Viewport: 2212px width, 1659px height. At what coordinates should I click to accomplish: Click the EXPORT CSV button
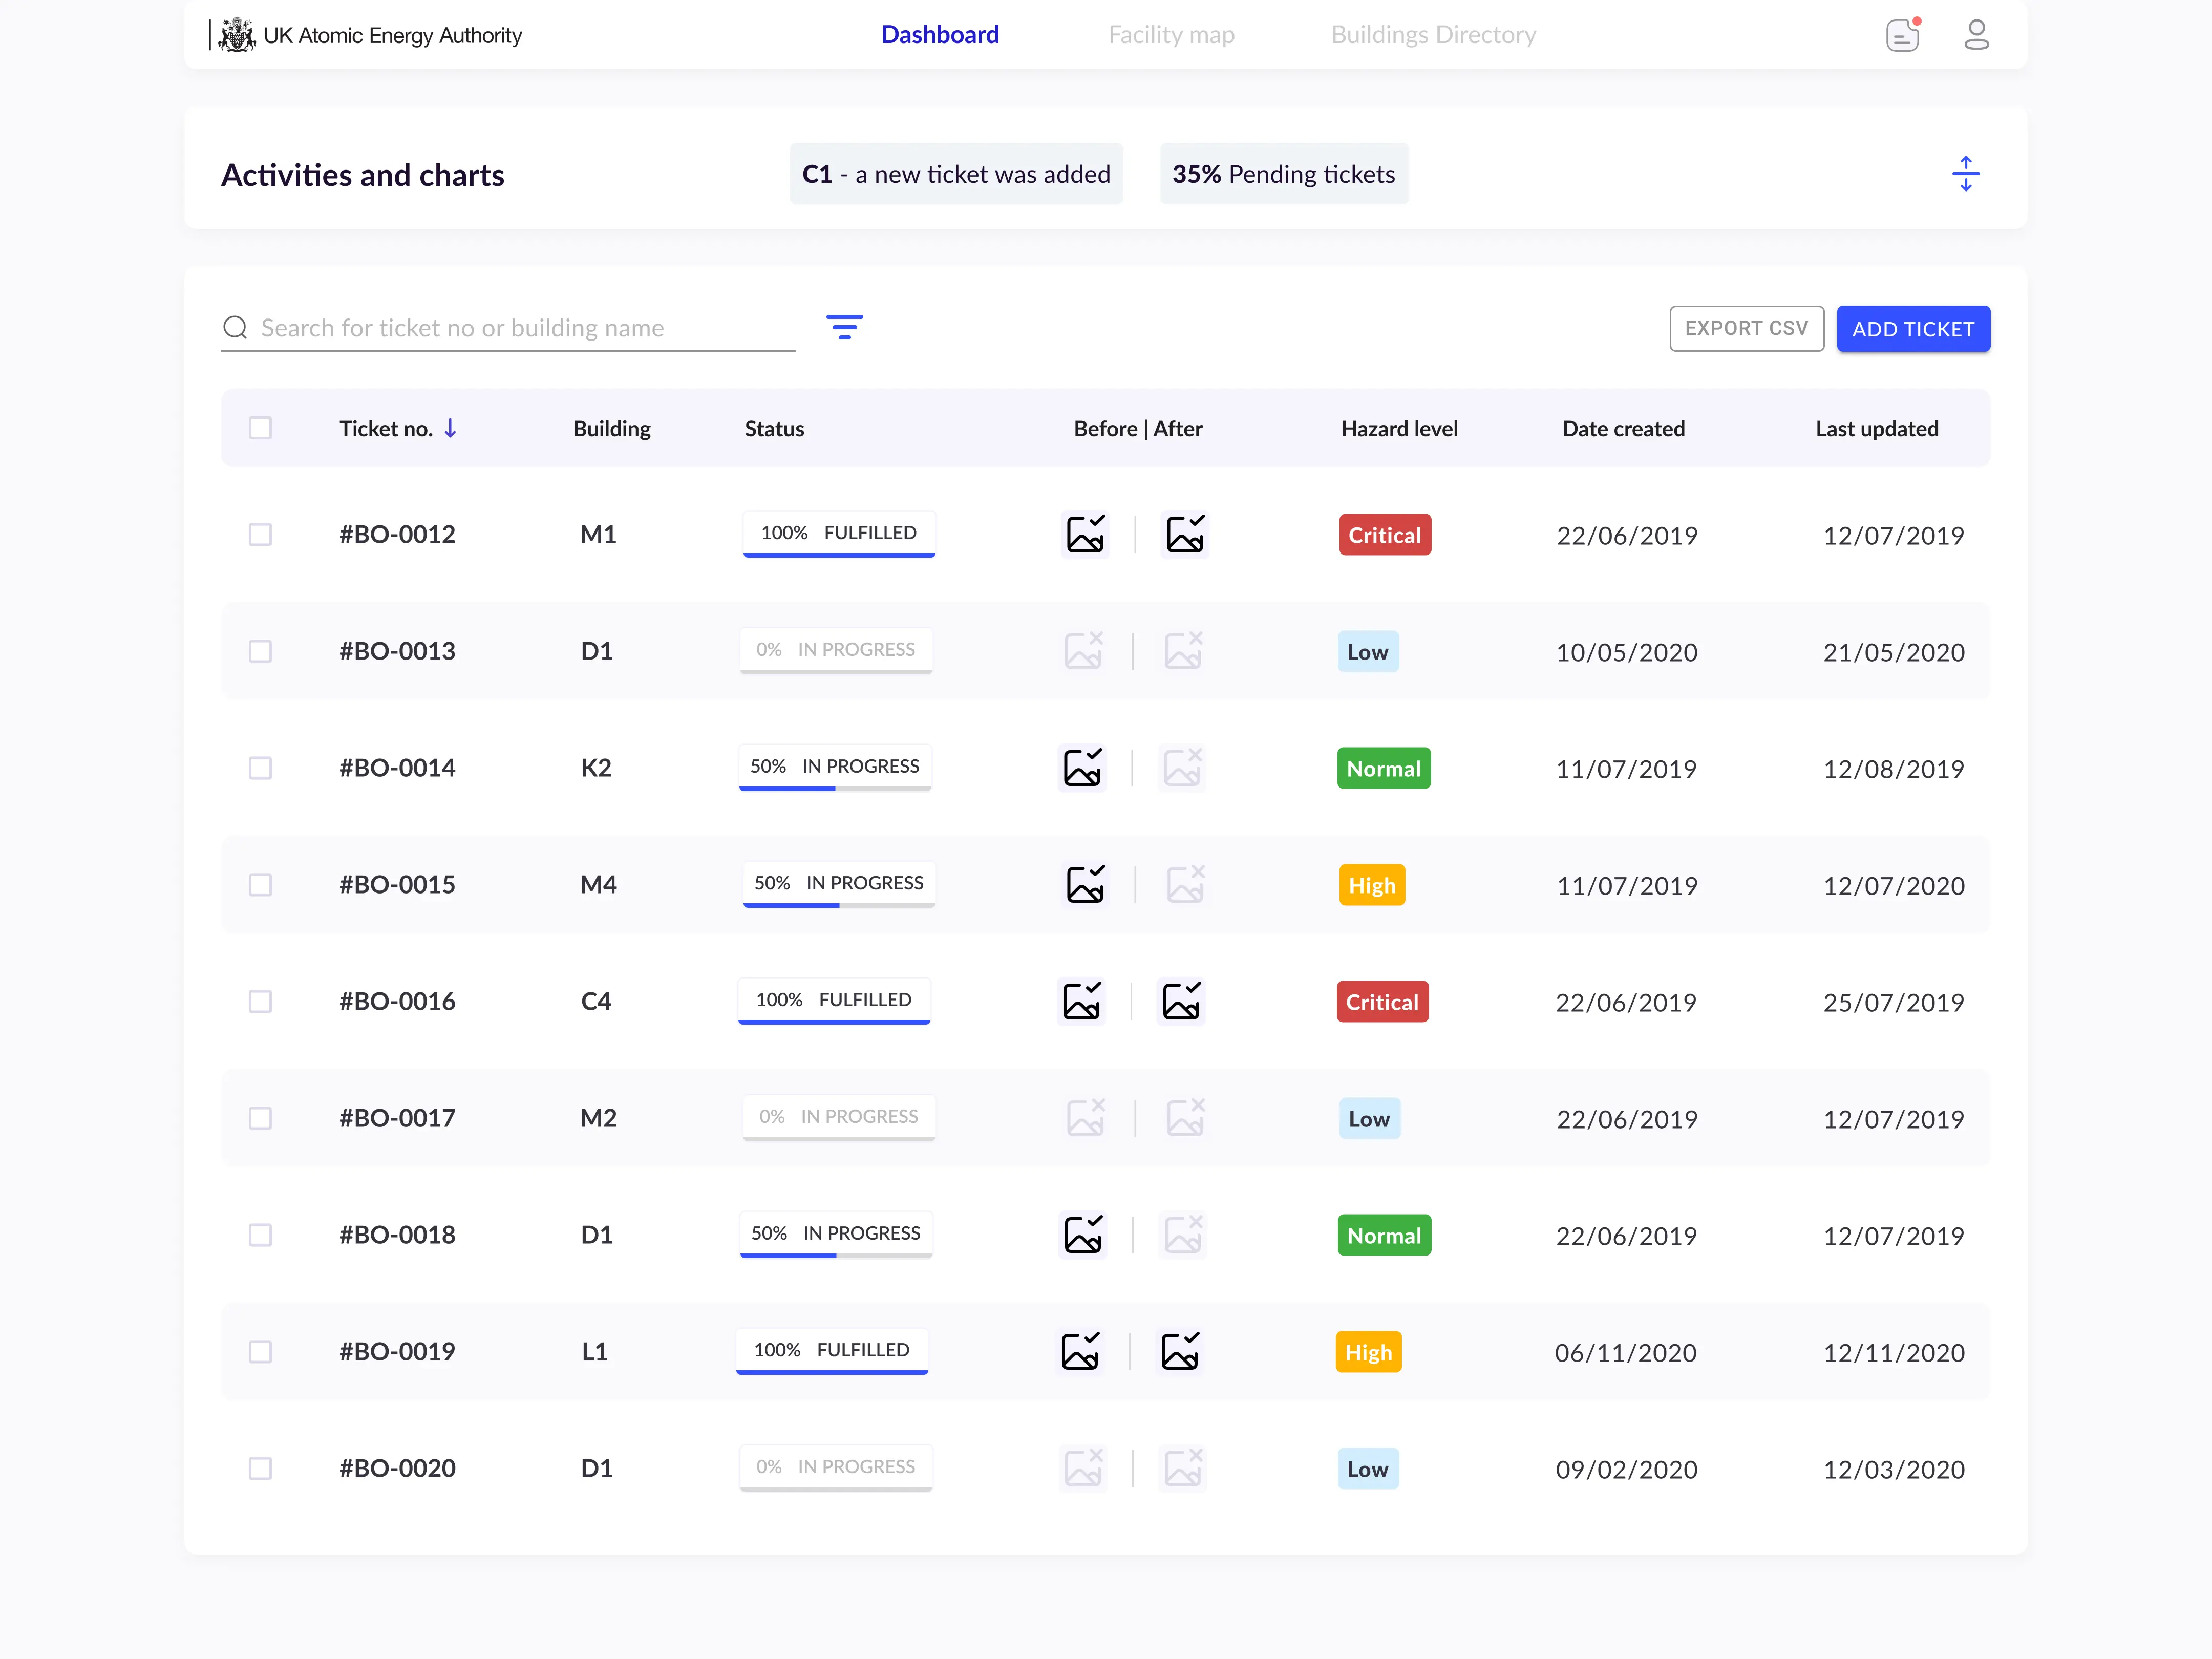click(1746, 328)
